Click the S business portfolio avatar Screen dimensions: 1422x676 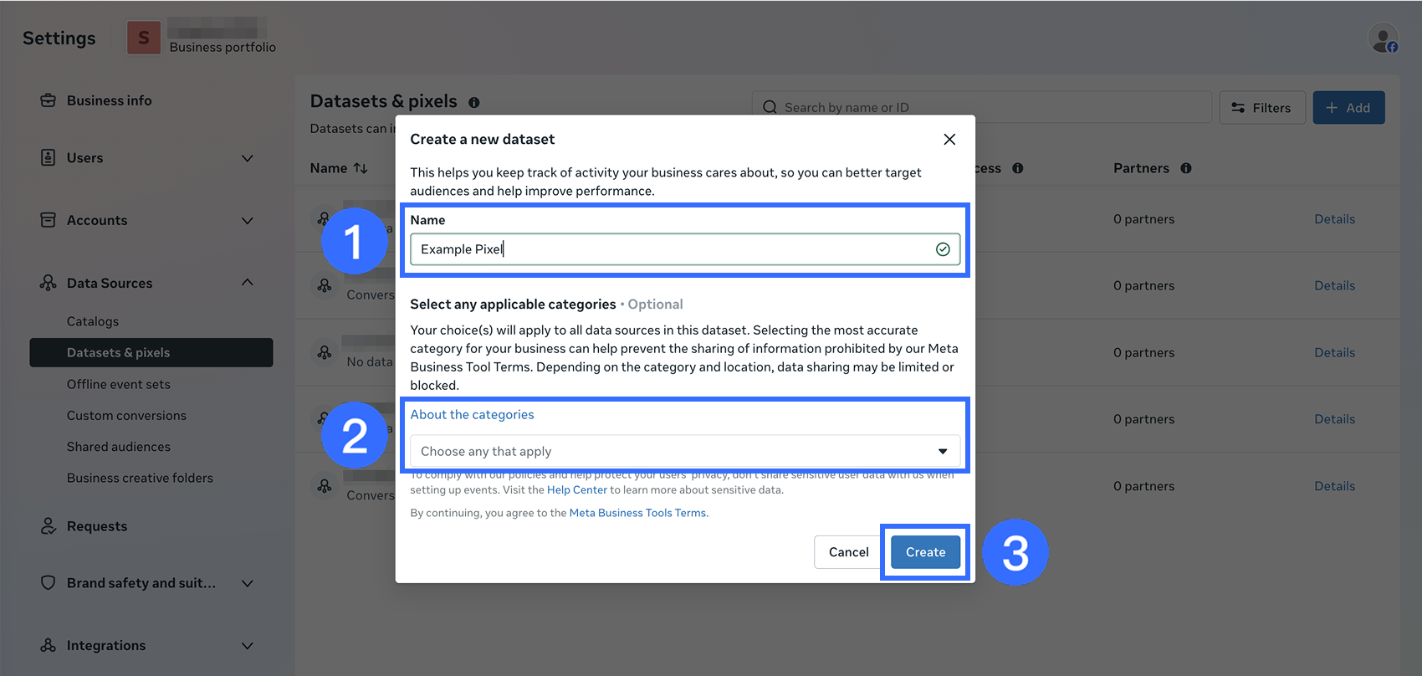pos(144,38)
